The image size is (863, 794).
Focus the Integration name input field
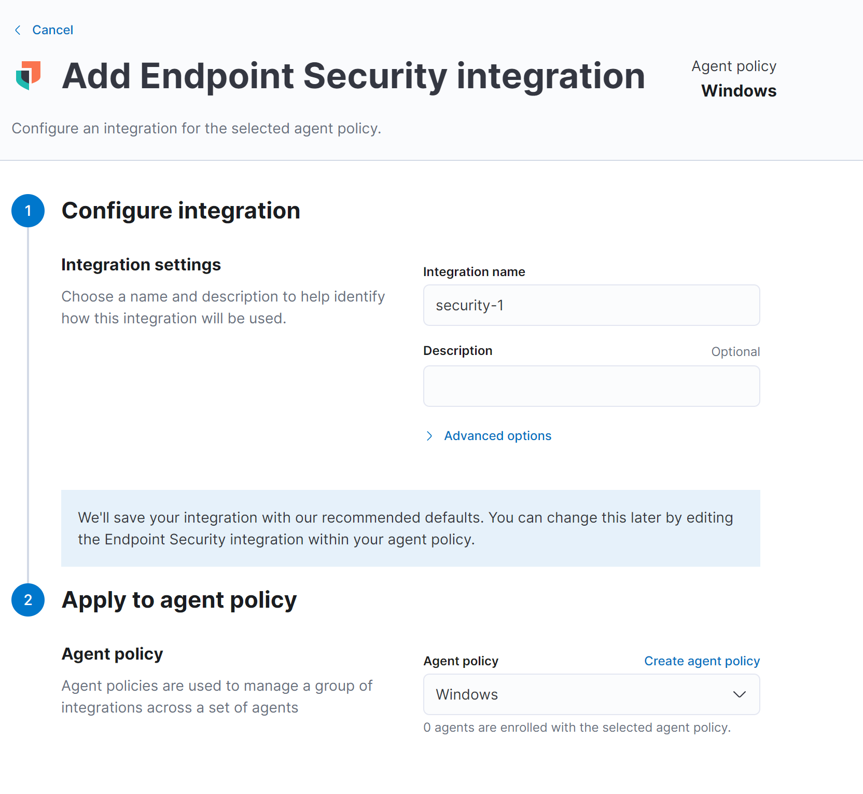(x=591, y=305)
